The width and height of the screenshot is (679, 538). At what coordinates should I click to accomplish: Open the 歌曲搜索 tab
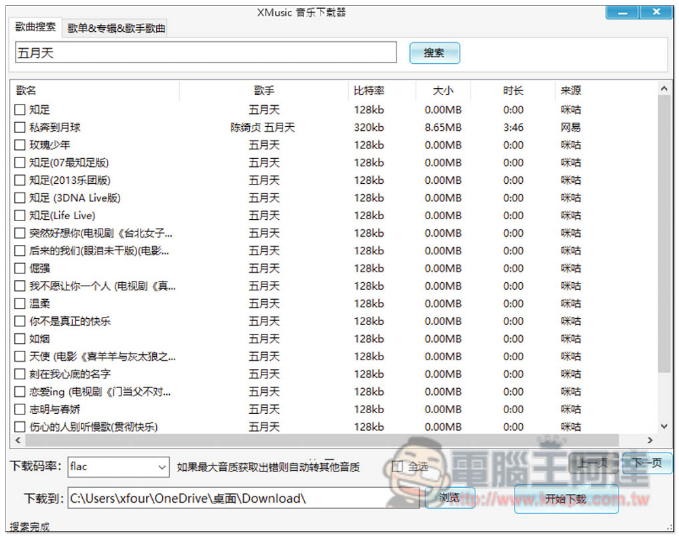(x=36, y=28)
